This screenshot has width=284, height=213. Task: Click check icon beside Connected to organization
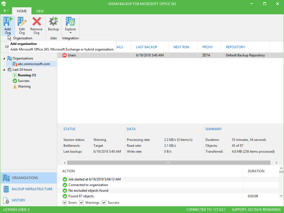[x=65, y=185]
